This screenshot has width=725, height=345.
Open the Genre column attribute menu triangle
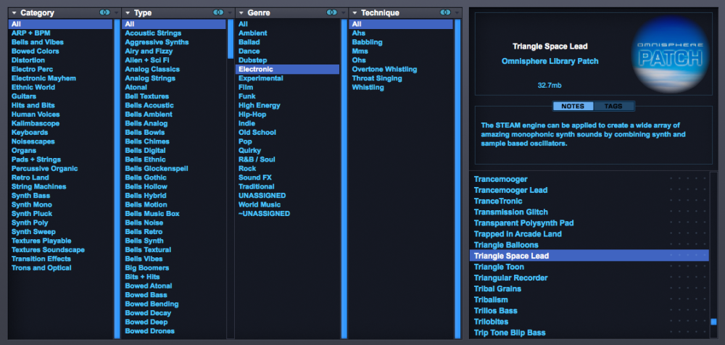[x=241, y=13]
